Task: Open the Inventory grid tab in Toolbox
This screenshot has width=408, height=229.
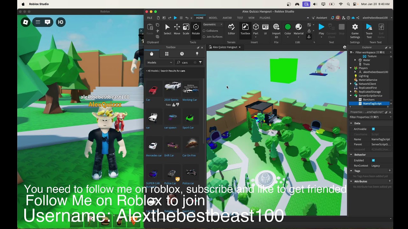Action: [x=167, y=54]
